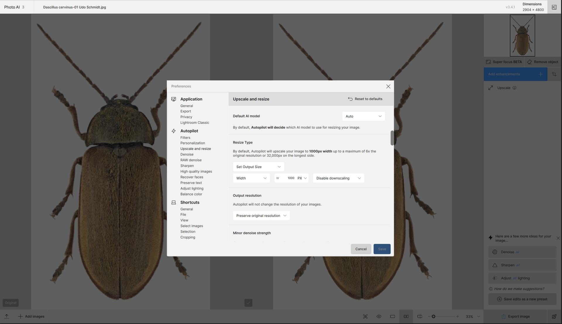Dismiss the suggestions ideas panel
562x324 pixels.
point(558,238)
